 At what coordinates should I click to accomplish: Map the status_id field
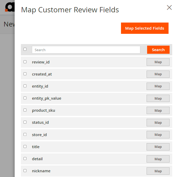click(158, 122)
